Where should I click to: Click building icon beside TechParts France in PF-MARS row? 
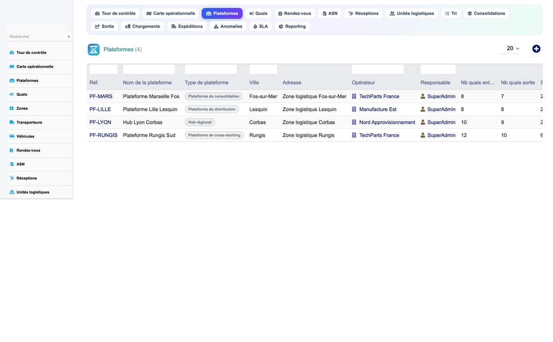(354, 97)
